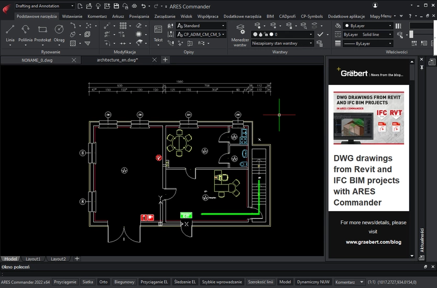
Task: Click the Revit and IFC blog thumbnail
Action: (368, 118)
